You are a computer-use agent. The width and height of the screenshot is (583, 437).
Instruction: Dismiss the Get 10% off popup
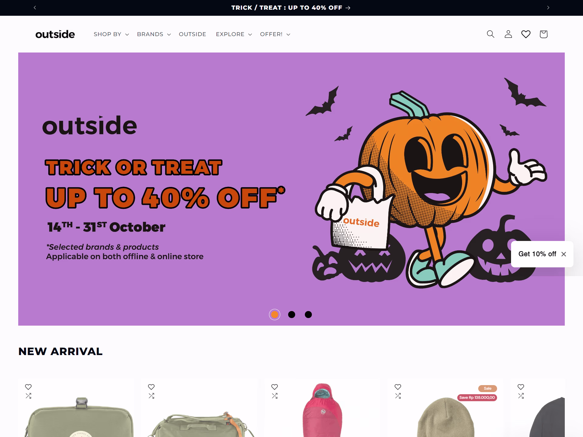(564, 254)
